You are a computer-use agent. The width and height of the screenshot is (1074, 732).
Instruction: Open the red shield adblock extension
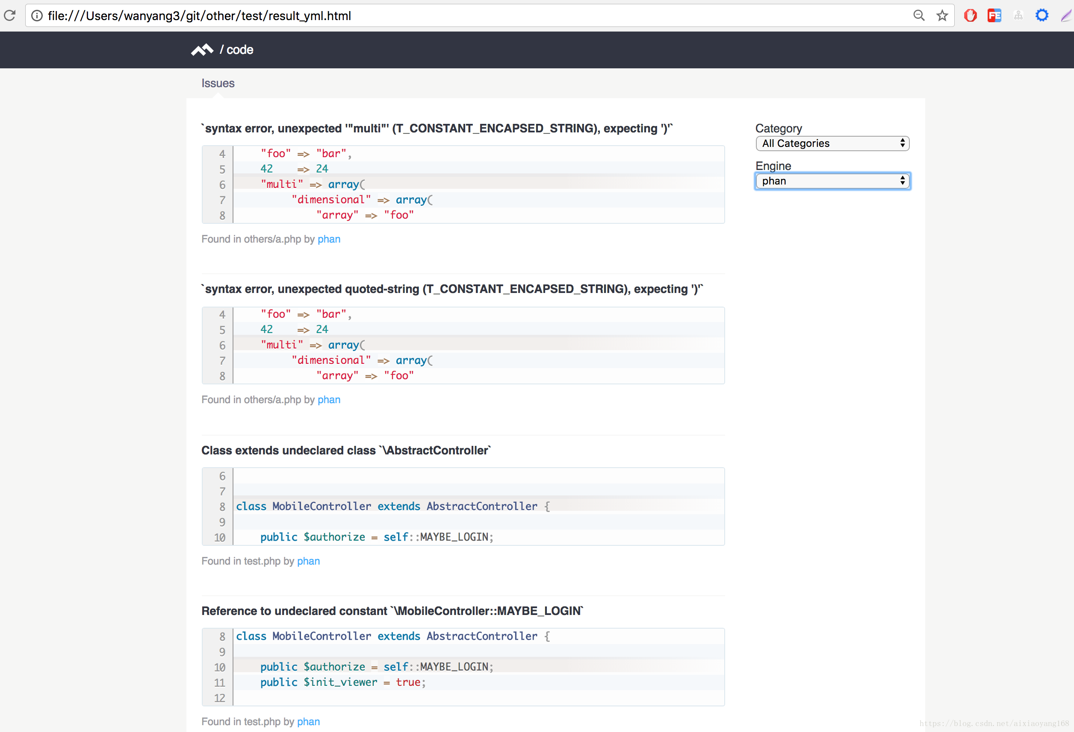pos(970,16)
